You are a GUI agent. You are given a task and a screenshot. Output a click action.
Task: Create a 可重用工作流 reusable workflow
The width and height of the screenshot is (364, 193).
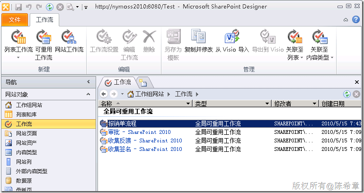pos(44,44)
